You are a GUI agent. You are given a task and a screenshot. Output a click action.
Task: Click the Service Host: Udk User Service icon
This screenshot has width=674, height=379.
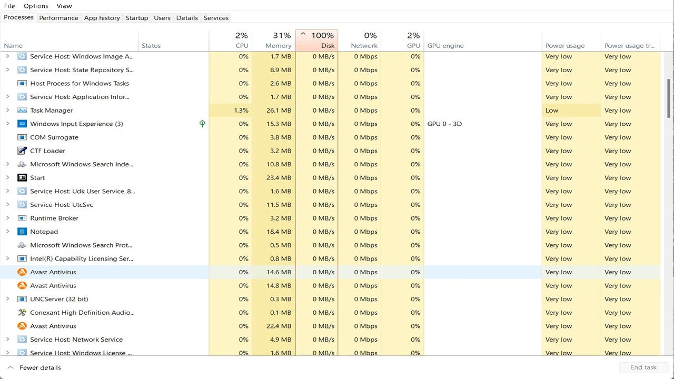click(22, 191)
